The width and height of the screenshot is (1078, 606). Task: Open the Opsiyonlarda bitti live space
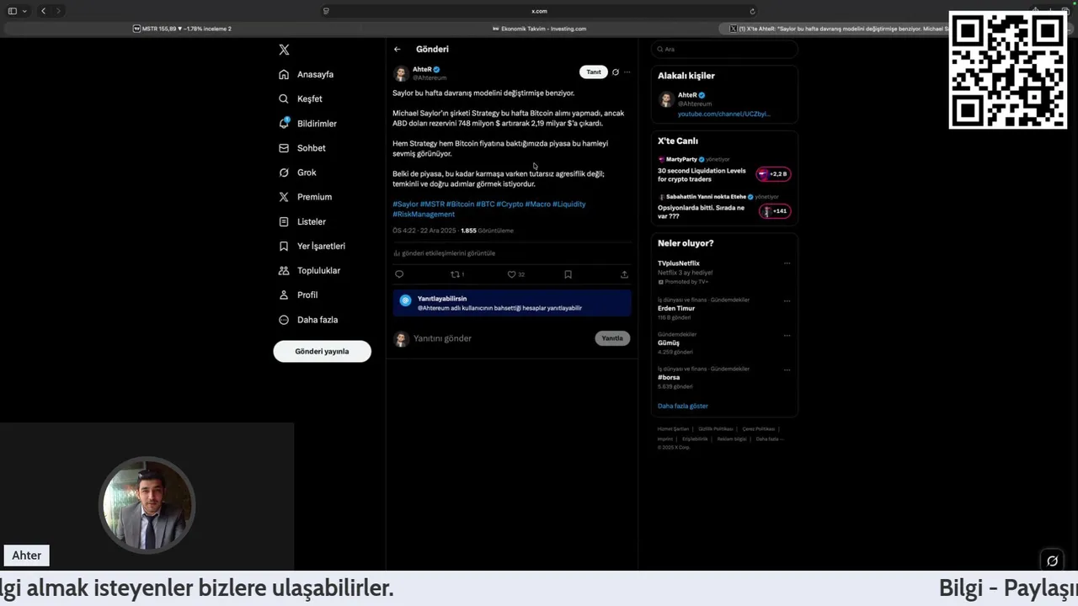[701, 211]
